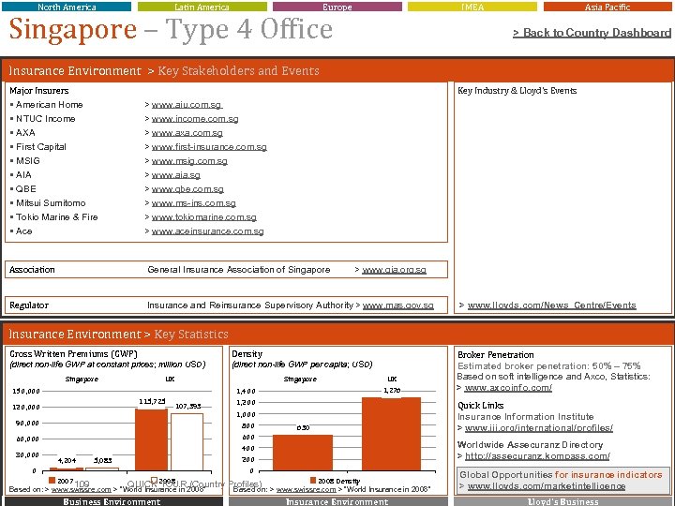Image resolution: width=675 pixels, height=506 pixels.
Task: Open the lloyds.com marketintelligence link
Action: pyautogui.click(x=547, y=486)
